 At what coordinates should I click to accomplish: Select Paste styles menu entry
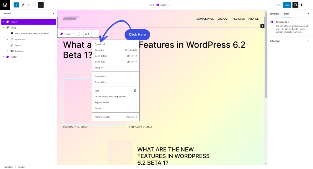pyautogui.click(x=116, y=82)
